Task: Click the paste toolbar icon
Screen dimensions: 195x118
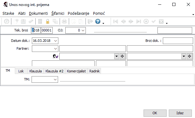Action: (x=81, y=21)
